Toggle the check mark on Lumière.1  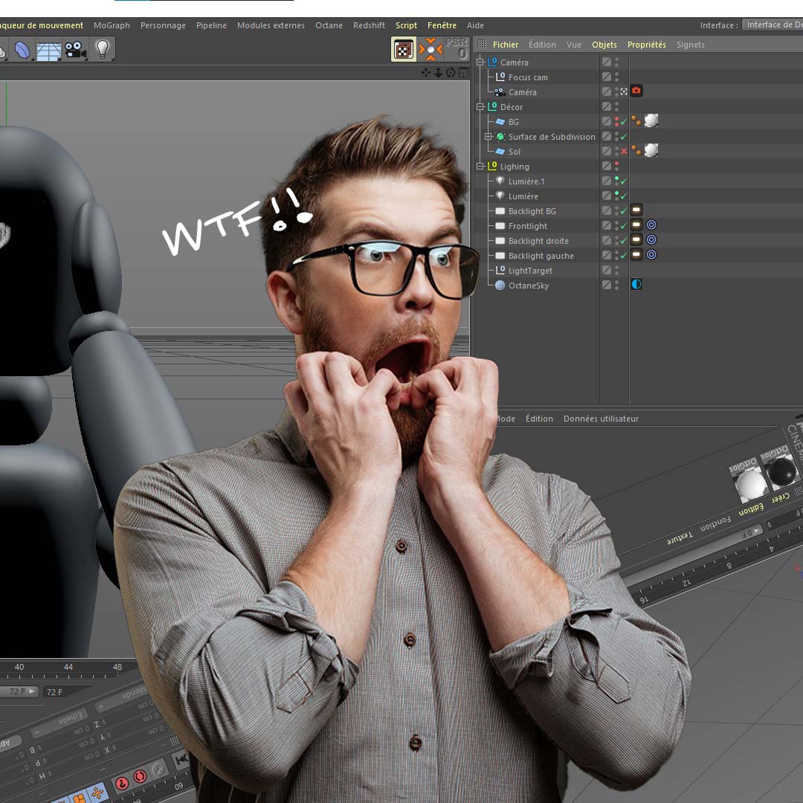[x=624, y=181]
